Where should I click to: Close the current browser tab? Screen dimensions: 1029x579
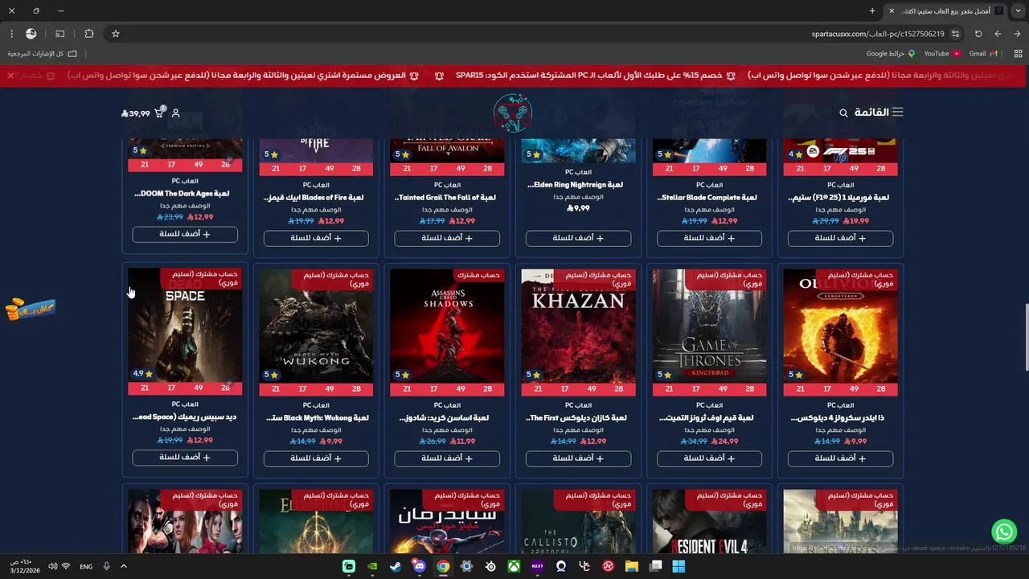[891, 11]
